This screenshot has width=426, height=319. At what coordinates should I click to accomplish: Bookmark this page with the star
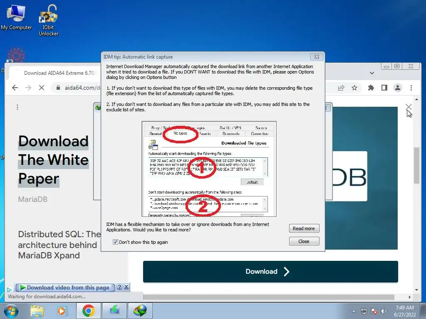point(354,88)
